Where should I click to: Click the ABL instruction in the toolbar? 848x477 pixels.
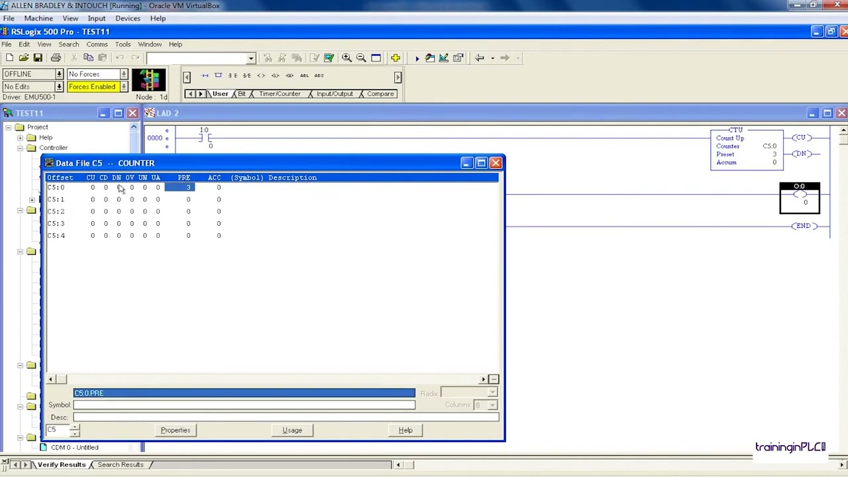point(304,76)
